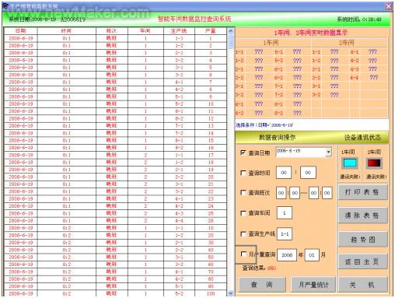The height and width of the screenshot is (298, 395).
Task: Enable the 查询时间 checkbox
Action: click(x=243, y=173)
